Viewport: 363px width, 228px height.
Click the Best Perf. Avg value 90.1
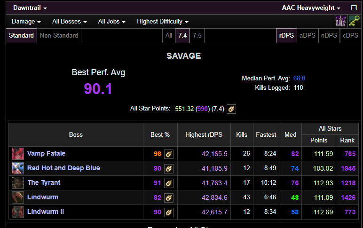point(98,89)
